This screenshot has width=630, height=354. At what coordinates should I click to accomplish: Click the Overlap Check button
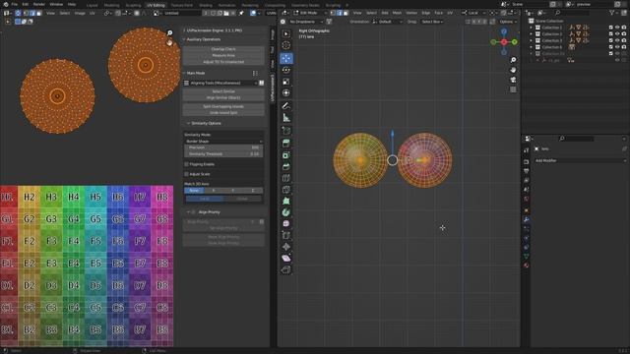[223, 49]
